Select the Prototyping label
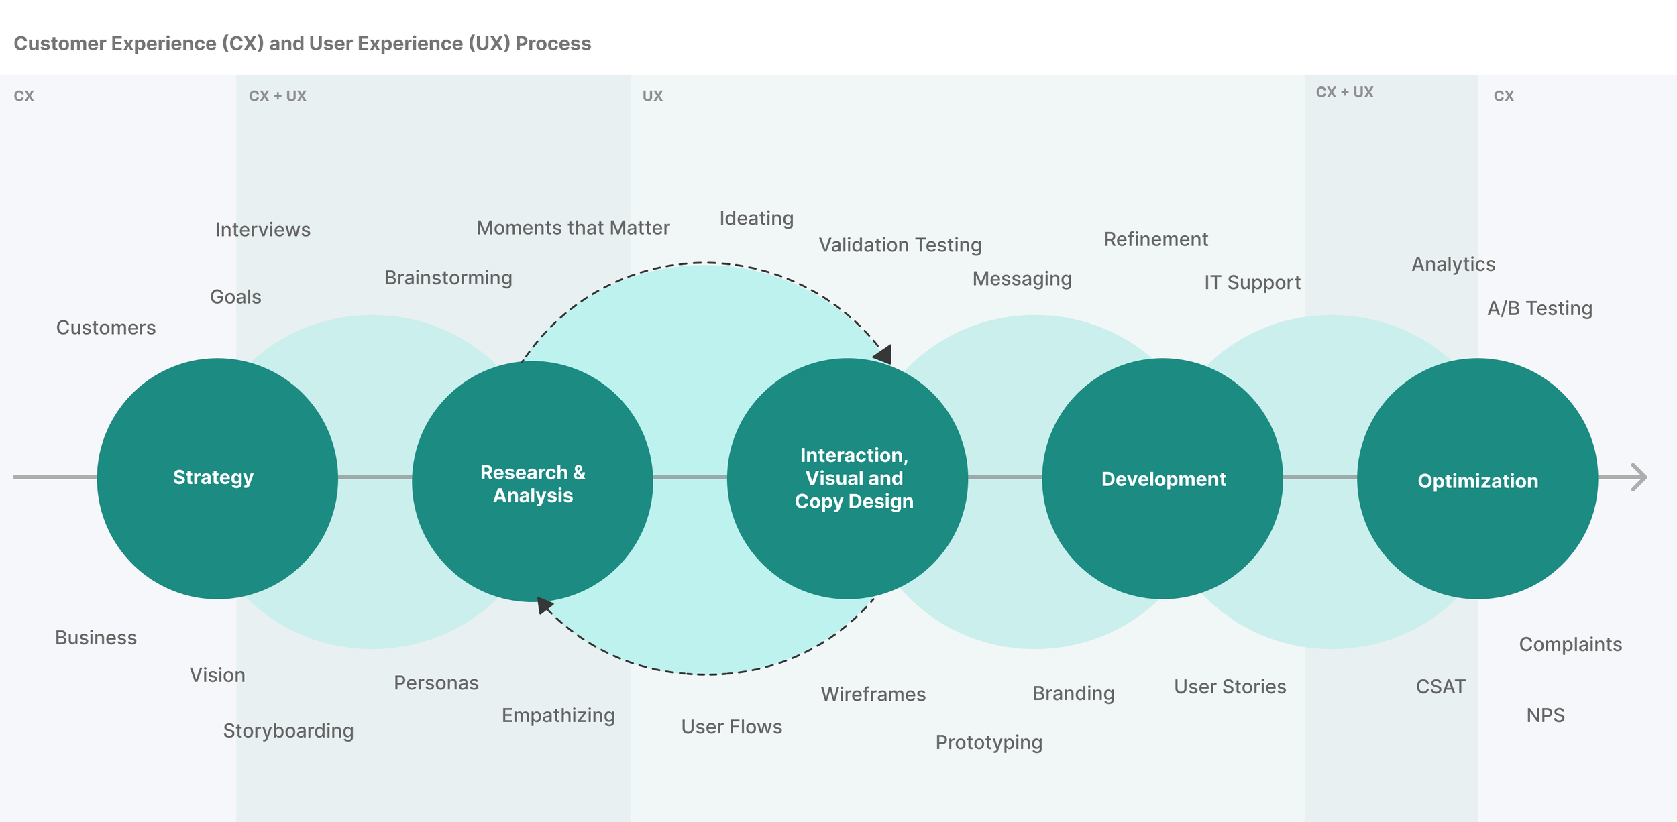 [989, 742]
